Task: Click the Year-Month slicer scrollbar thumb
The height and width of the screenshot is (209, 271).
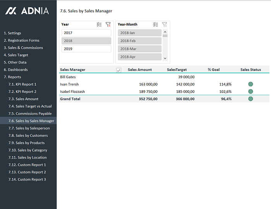Action: tap(165, 36)
